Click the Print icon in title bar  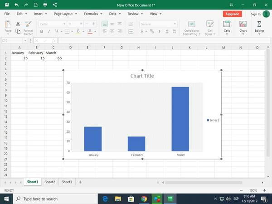pyautogui.click(x=44, y=5)
